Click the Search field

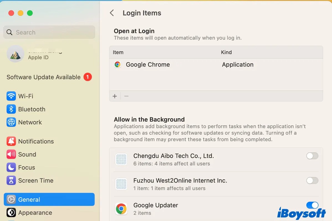coord(49,32)
